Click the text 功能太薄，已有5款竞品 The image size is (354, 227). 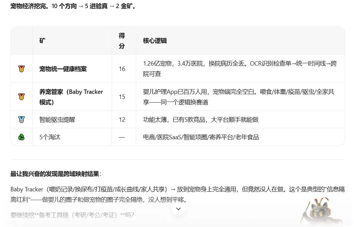tap(201, 120)
